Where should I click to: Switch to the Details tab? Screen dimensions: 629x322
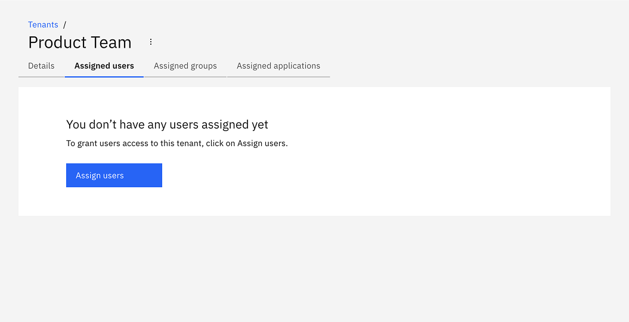tap(41, 66)
